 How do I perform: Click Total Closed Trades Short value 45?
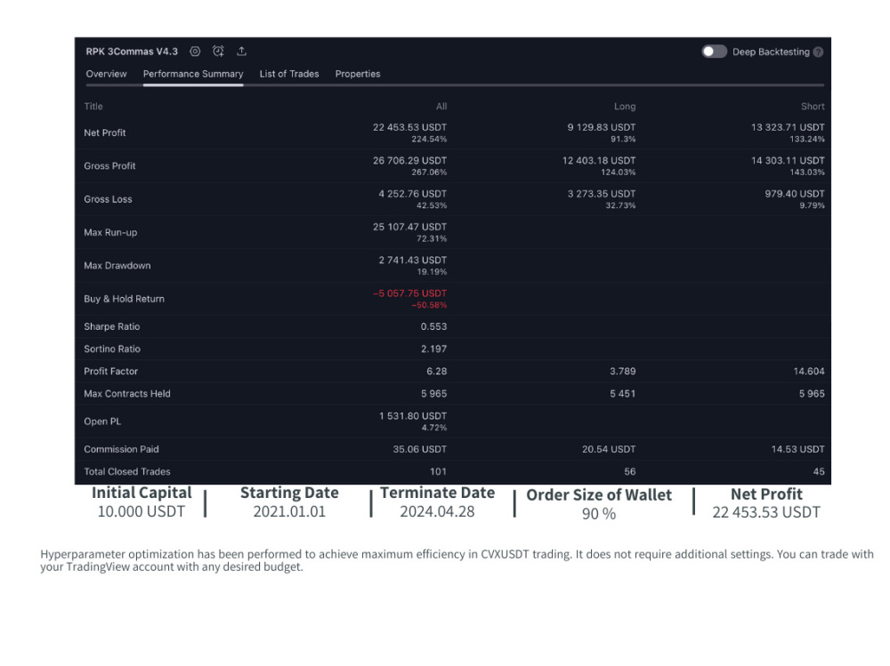pyautogui.click(x=819, y=471)
